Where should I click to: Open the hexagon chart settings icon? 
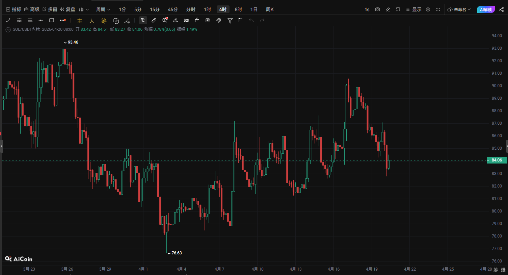(428, 9)
